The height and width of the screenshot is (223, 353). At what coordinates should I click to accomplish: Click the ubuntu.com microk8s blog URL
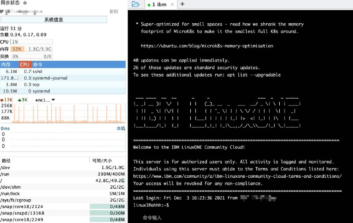click(207, 46)
